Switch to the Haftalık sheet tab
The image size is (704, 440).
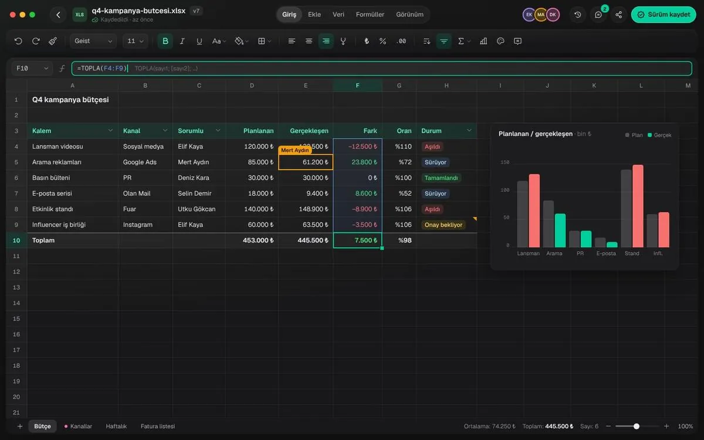(x=116, y=427)
